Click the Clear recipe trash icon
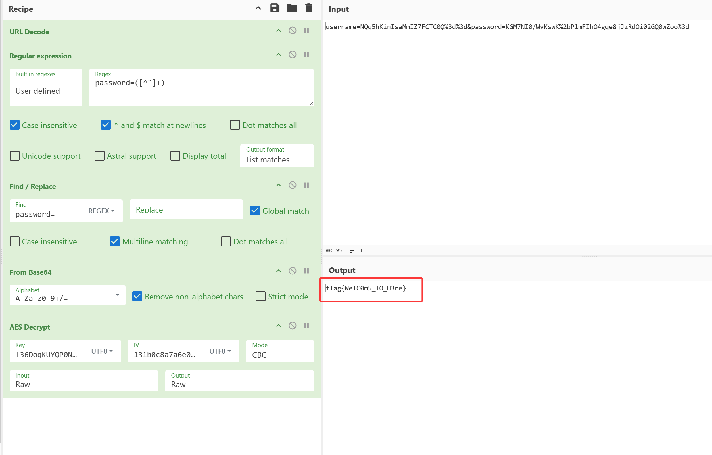This screenshot has width=712, height=455. 308,8
